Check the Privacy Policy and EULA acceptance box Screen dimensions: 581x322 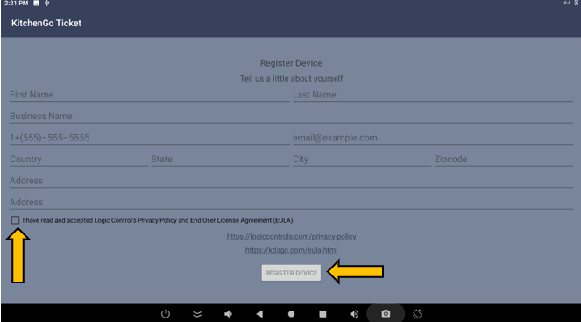point(15,220)
